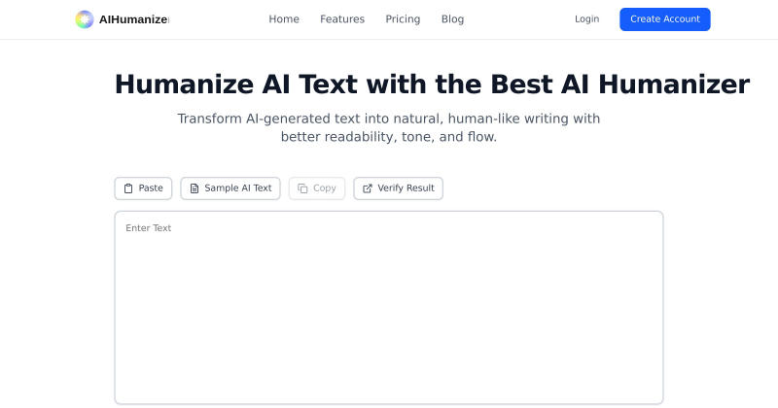
Task: Click the AIHumanize rainbow logo icon
Action: [85, 19]
